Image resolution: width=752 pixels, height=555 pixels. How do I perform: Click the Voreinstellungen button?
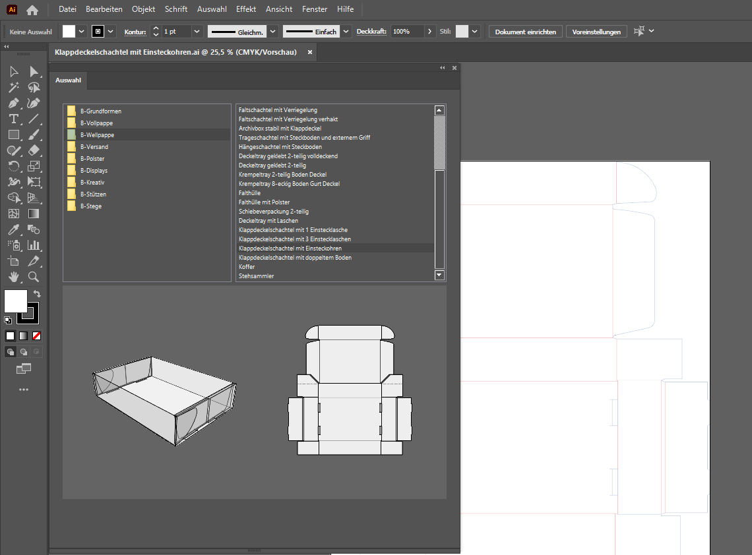596,32
